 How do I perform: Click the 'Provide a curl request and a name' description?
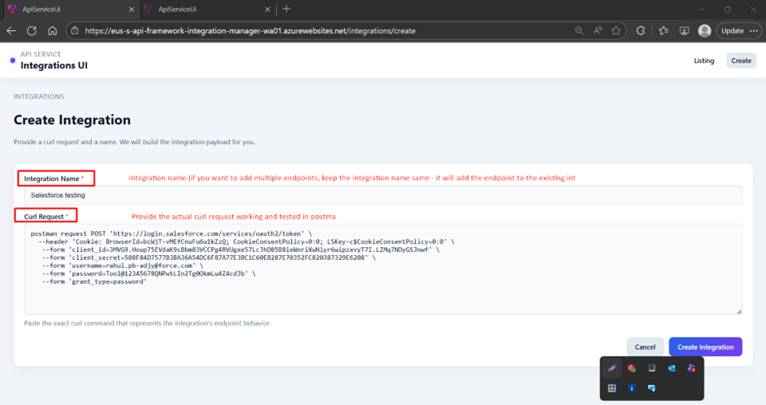pyautogui.click(x=134, y=142)
